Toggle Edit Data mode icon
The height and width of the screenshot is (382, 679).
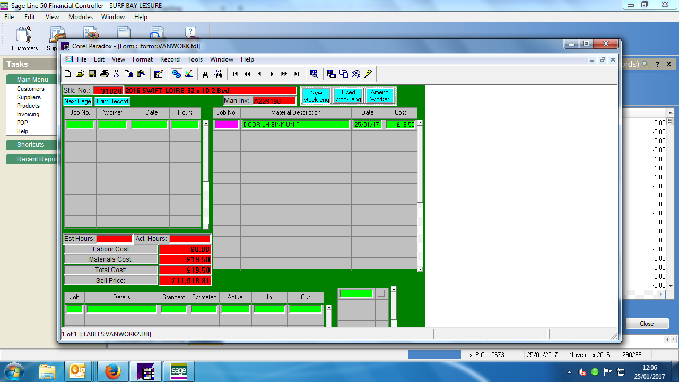pos(158,74)
